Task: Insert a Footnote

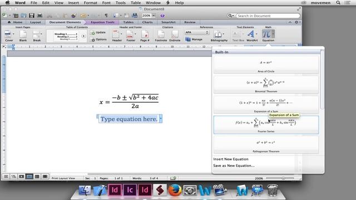Action: tap(161, 36)
